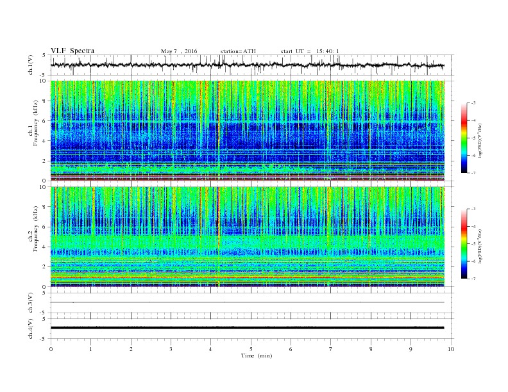
Task: Click the "8" tick on the Time axis
Action: [x=371, y=349]
